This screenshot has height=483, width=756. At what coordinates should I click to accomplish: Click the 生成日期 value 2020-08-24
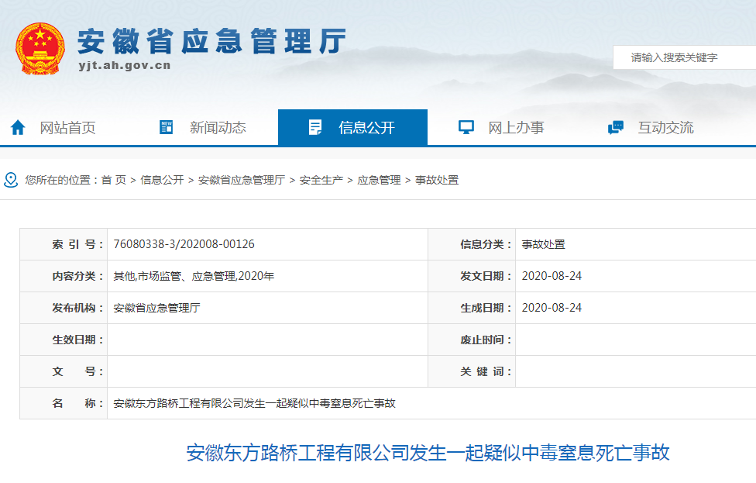click(x=552, y=308)
